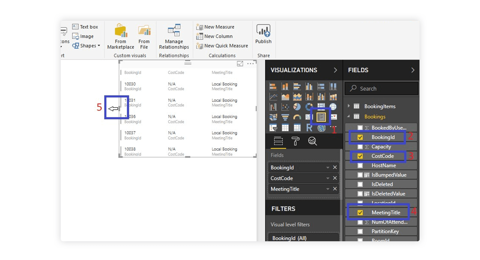
Task: Select the stacked bar chart visualization
Action: point(273,86)
